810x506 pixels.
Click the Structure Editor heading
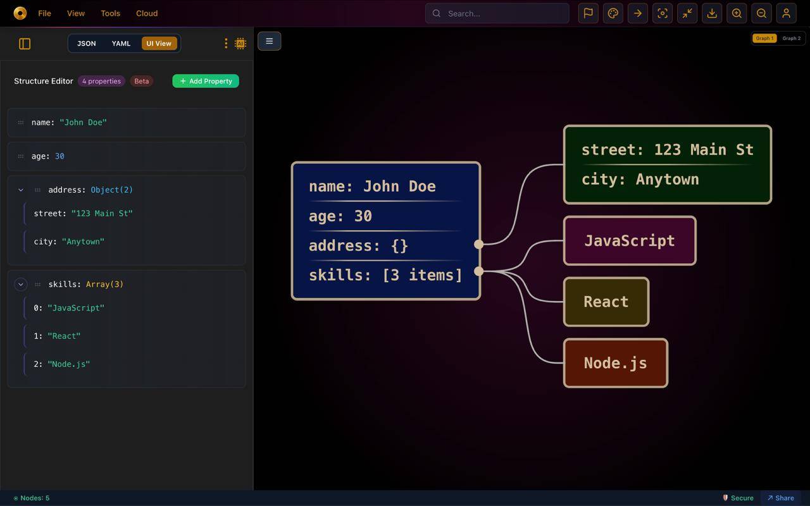(44, 81)
